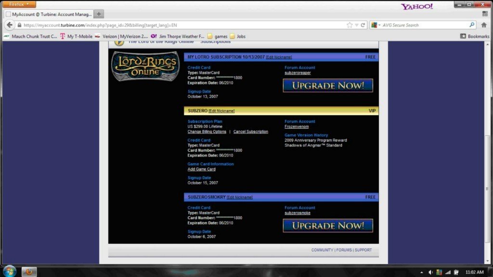The width and height of the screenshot is (493, 277).
Task: Edit nickname for SUBZERO subscription
Action: (221, 111)
